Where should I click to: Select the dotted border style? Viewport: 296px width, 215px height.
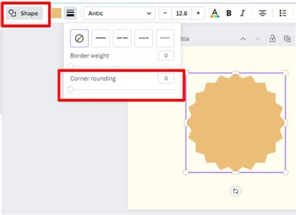(x=165, y=38)
